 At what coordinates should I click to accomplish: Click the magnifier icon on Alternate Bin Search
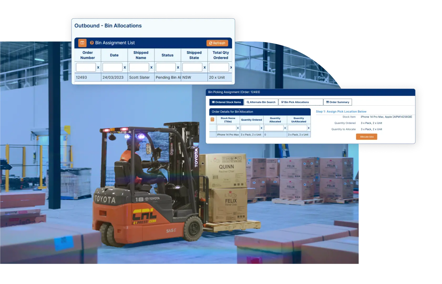pyautogui.click(x=247, y=102)
